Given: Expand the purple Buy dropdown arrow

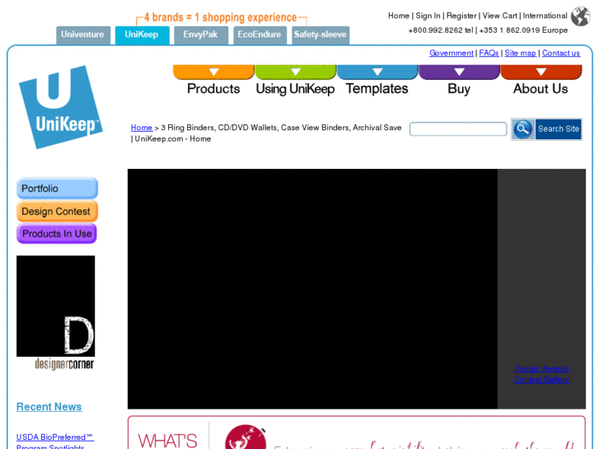Looking at the screenshot, I should [459, 72].
